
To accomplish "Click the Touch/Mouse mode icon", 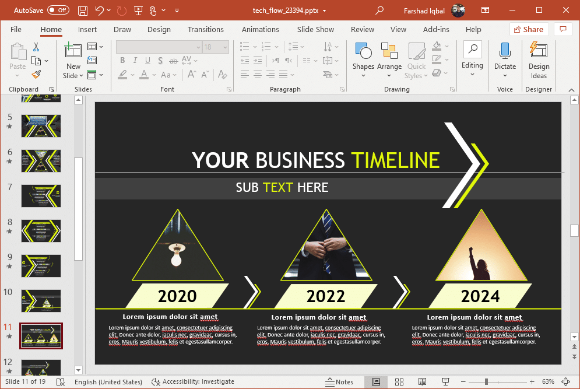I will coord(153,10).
